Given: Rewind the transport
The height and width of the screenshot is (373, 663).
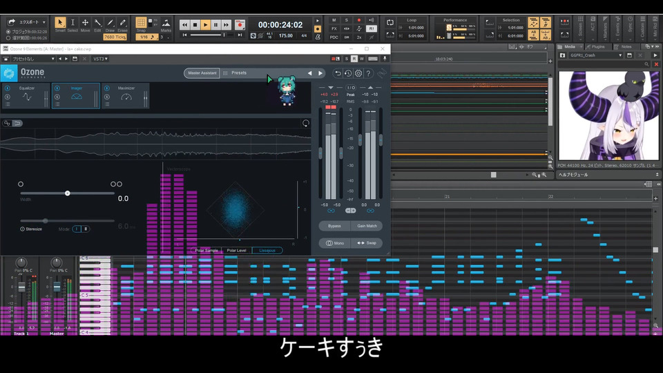Looking at the screenshot, I should click(184, 25).
